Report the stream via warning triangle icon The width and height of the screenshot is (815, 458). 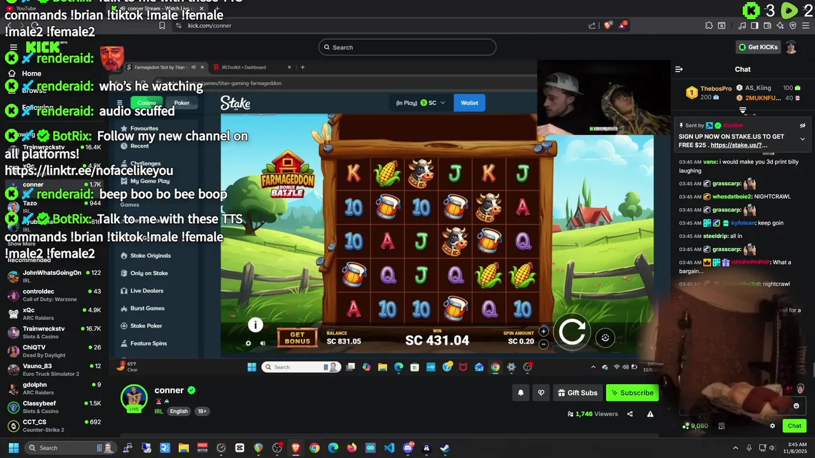pyautogui.click(x=650, y=414)
